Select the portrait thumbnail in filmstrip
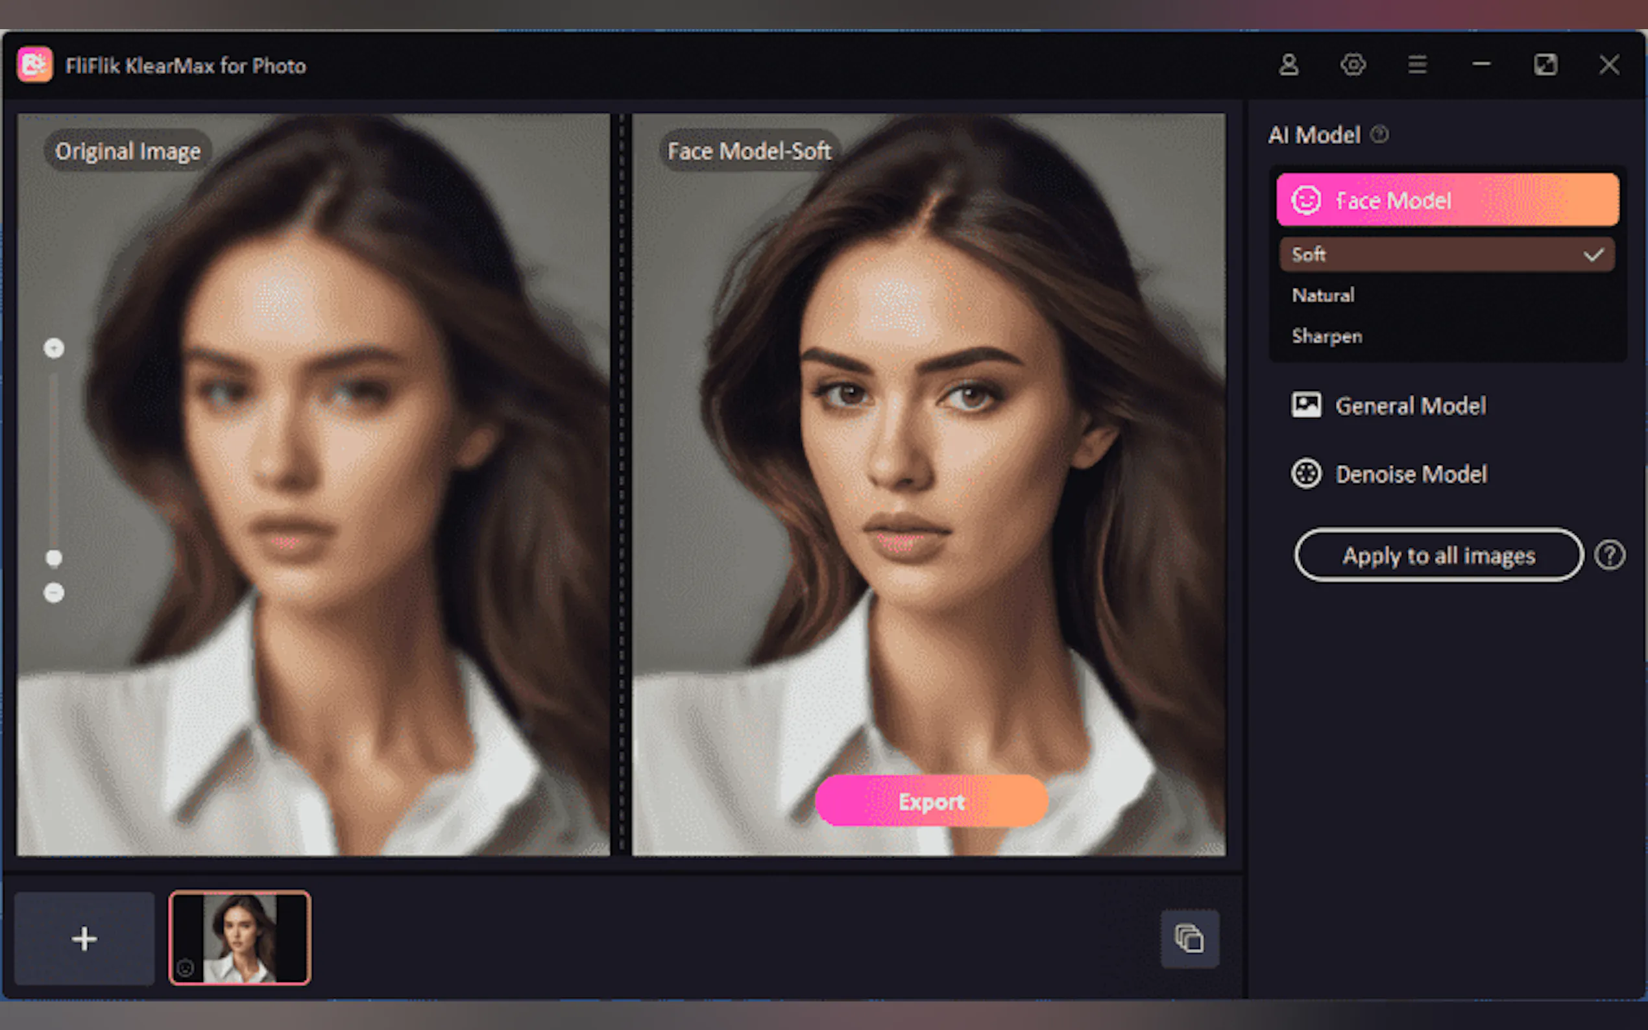The height and width of the screenshot is (1030, 1648). pyautogui.click(x=240, y=938)
